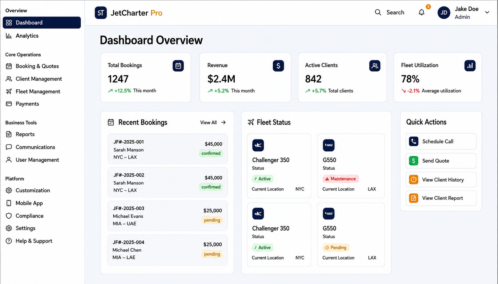Click the Fleet Status airplane header icon
The height and width of the screenshot is (284, 498).
(x=251, y=122)
